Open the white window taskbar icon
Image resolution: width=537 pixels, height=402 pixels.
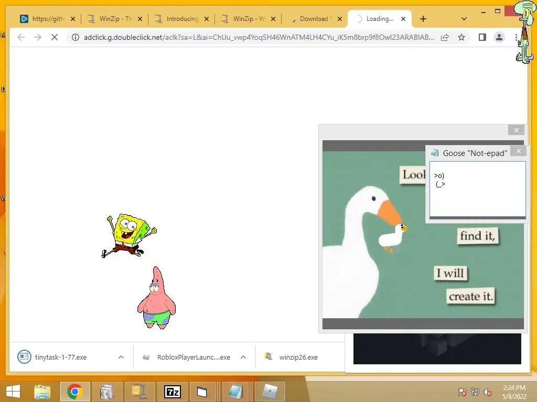202,392
